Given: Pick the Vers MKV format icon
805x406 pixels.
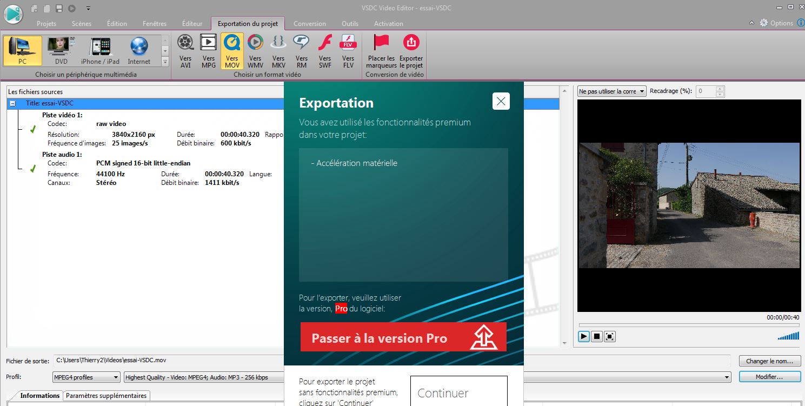Looking at the screenshot, I should (278, 51).
